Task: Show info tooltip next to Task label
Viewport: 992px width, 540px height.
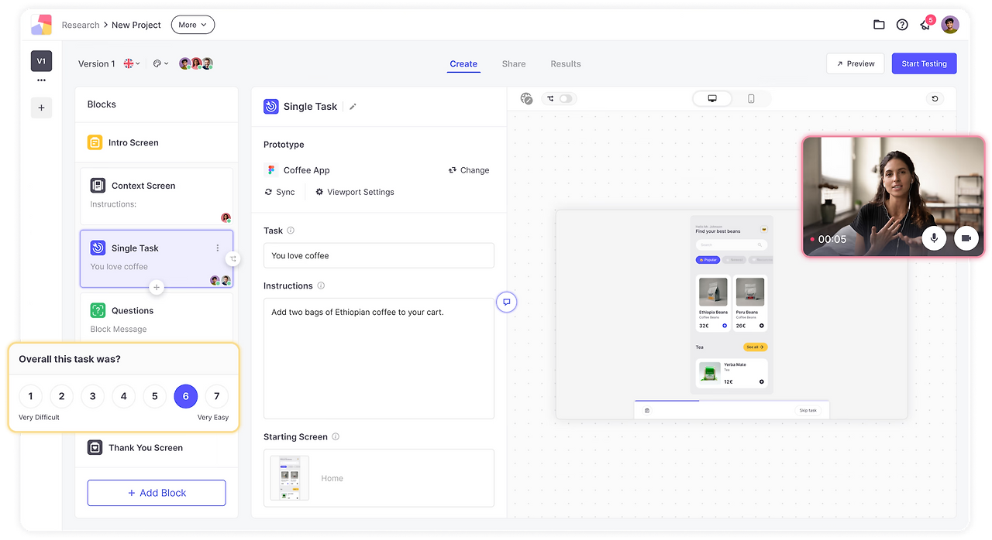Action: tap(291, 231)
